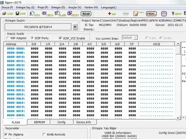This screenshot has width=186, height=139.
Task: Click 0/8 cell in row 0000-0010
Action: [35, 57]
